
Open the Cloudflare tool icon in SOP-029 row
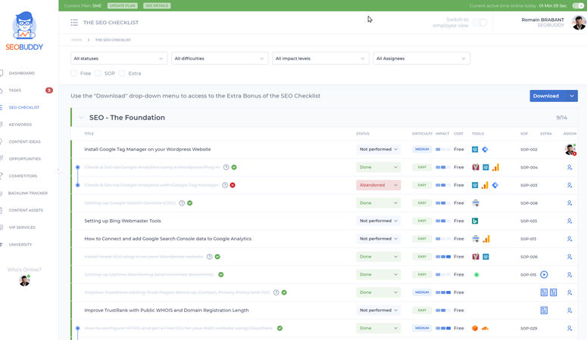tap(485, 329)
